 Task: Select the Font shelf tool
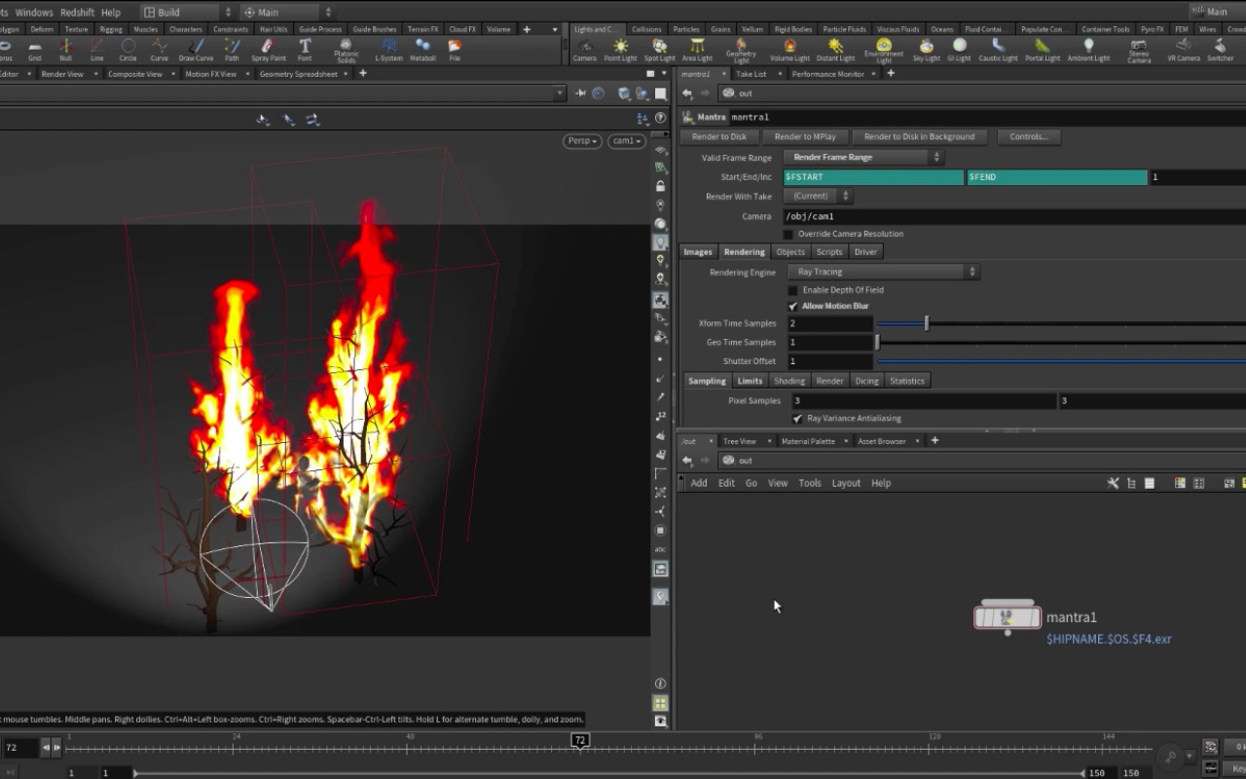[305, 50]
